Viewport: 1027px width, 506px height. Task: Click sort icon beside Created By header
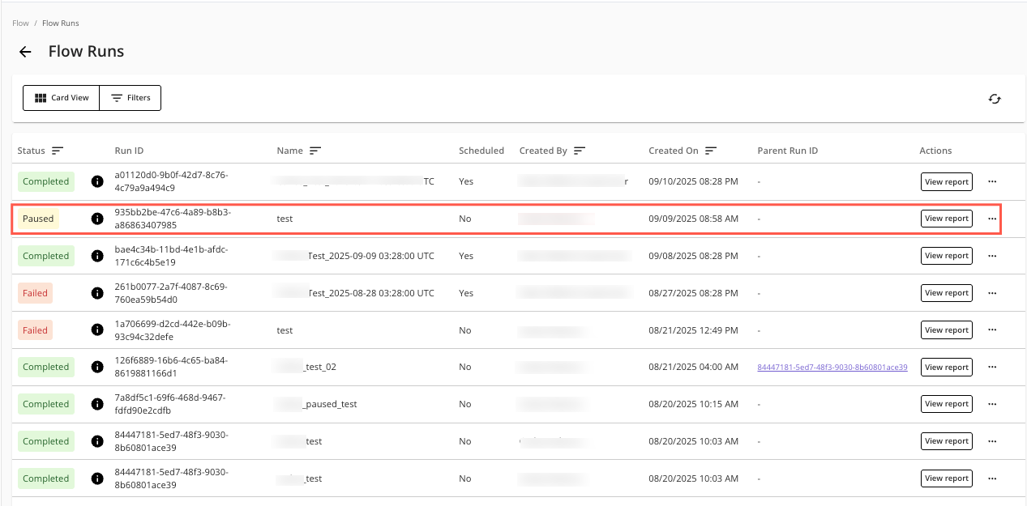pyautogui.click(x=580, y=151)
